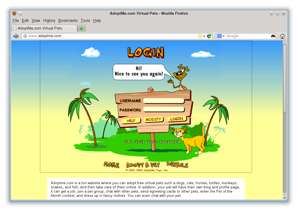
Task: Click the USERNAME input field
Action: 164,101
